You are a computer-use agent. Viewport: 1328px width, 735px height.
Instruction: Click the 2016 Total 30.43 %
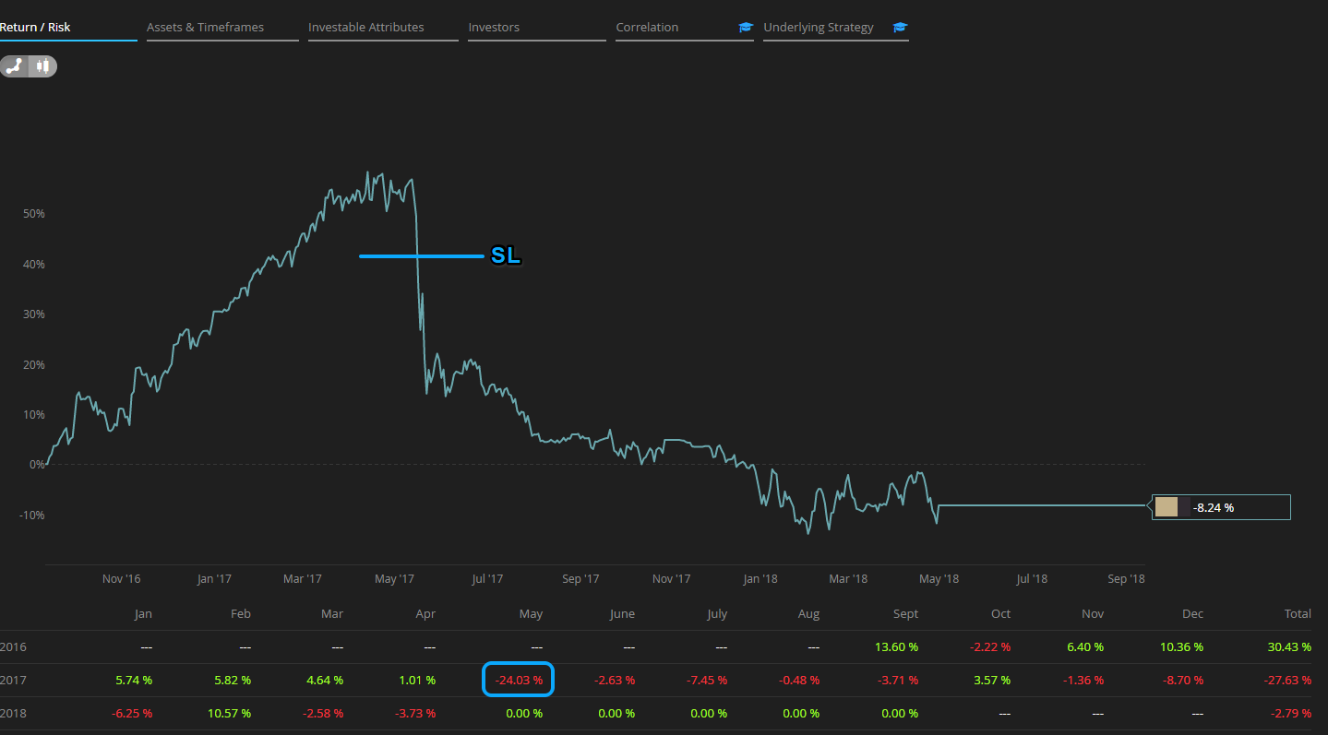point(1289,647)
